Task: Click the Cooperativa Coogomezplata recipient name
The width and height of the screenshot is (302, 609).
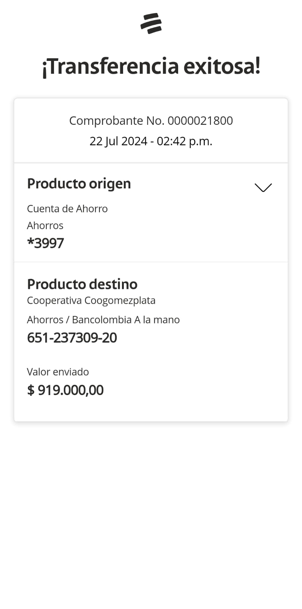Action: [91, 300]
